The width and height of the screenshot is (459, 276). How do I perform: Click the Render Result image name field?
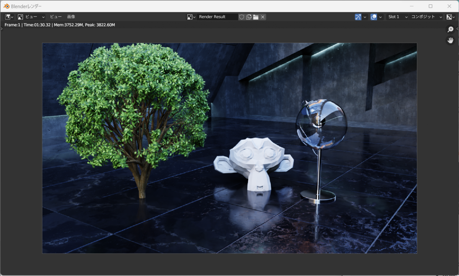pos(217,17)
